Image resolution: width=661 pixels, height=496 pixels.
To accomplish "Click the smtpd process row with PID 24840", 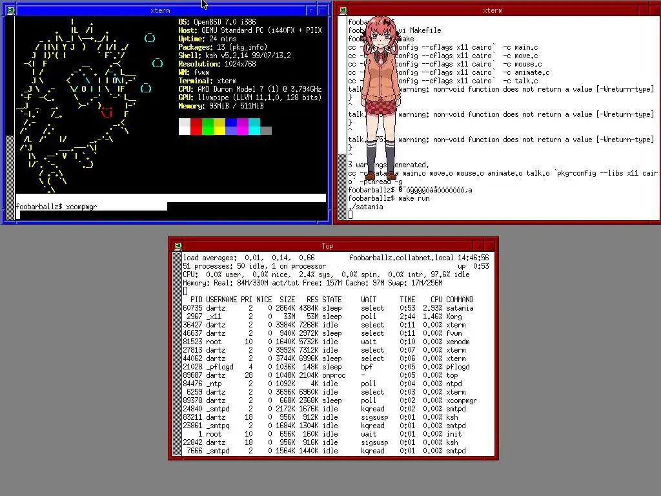I will [324, 409].
